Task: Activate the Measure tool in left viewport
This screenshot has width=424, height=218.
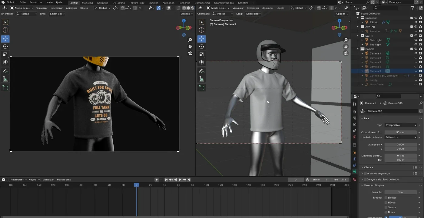Action: click(x=5, y=79)
